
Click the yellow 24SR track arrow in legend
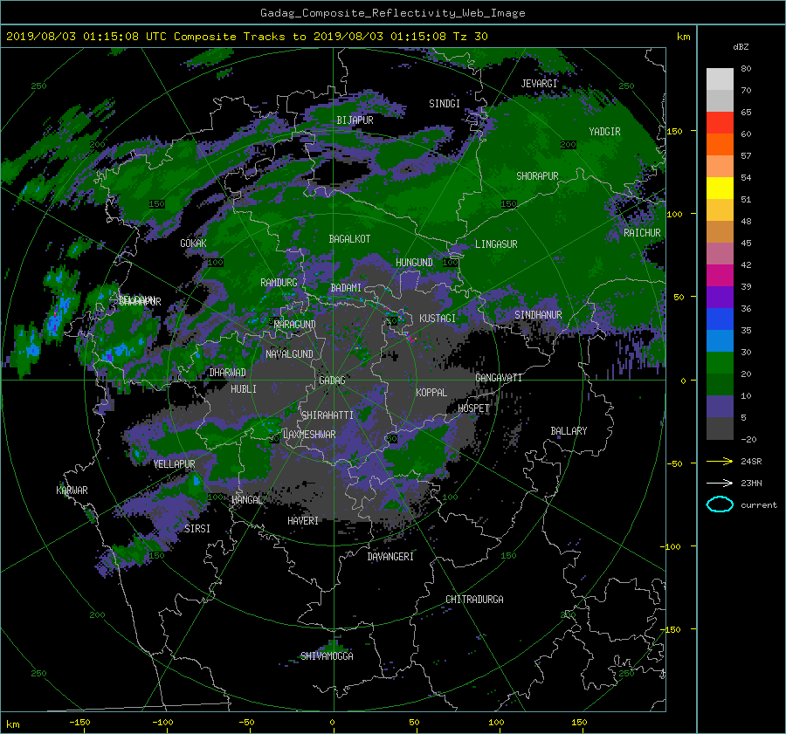point(720,461)
